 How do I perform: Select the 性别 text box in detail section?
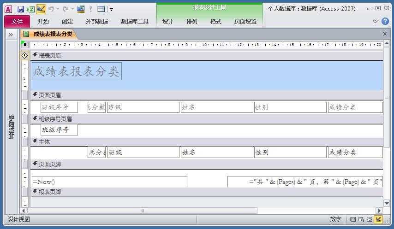point(290,152)
